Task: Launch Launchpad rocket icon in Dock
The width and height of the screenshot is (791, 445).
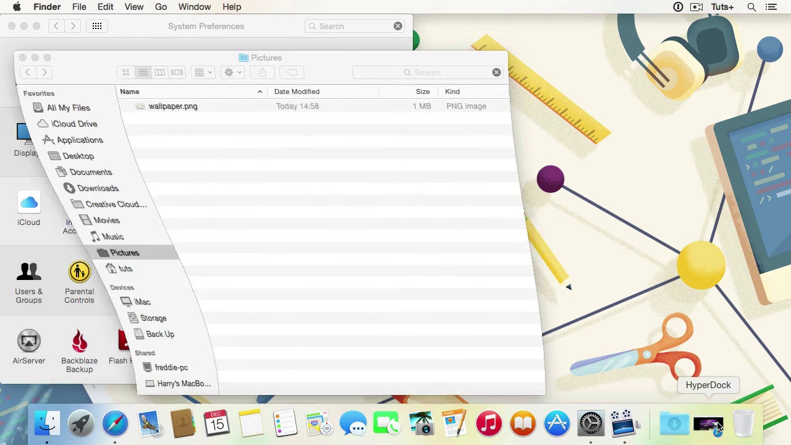Action: pyautogui.click(x=81, y=424)
